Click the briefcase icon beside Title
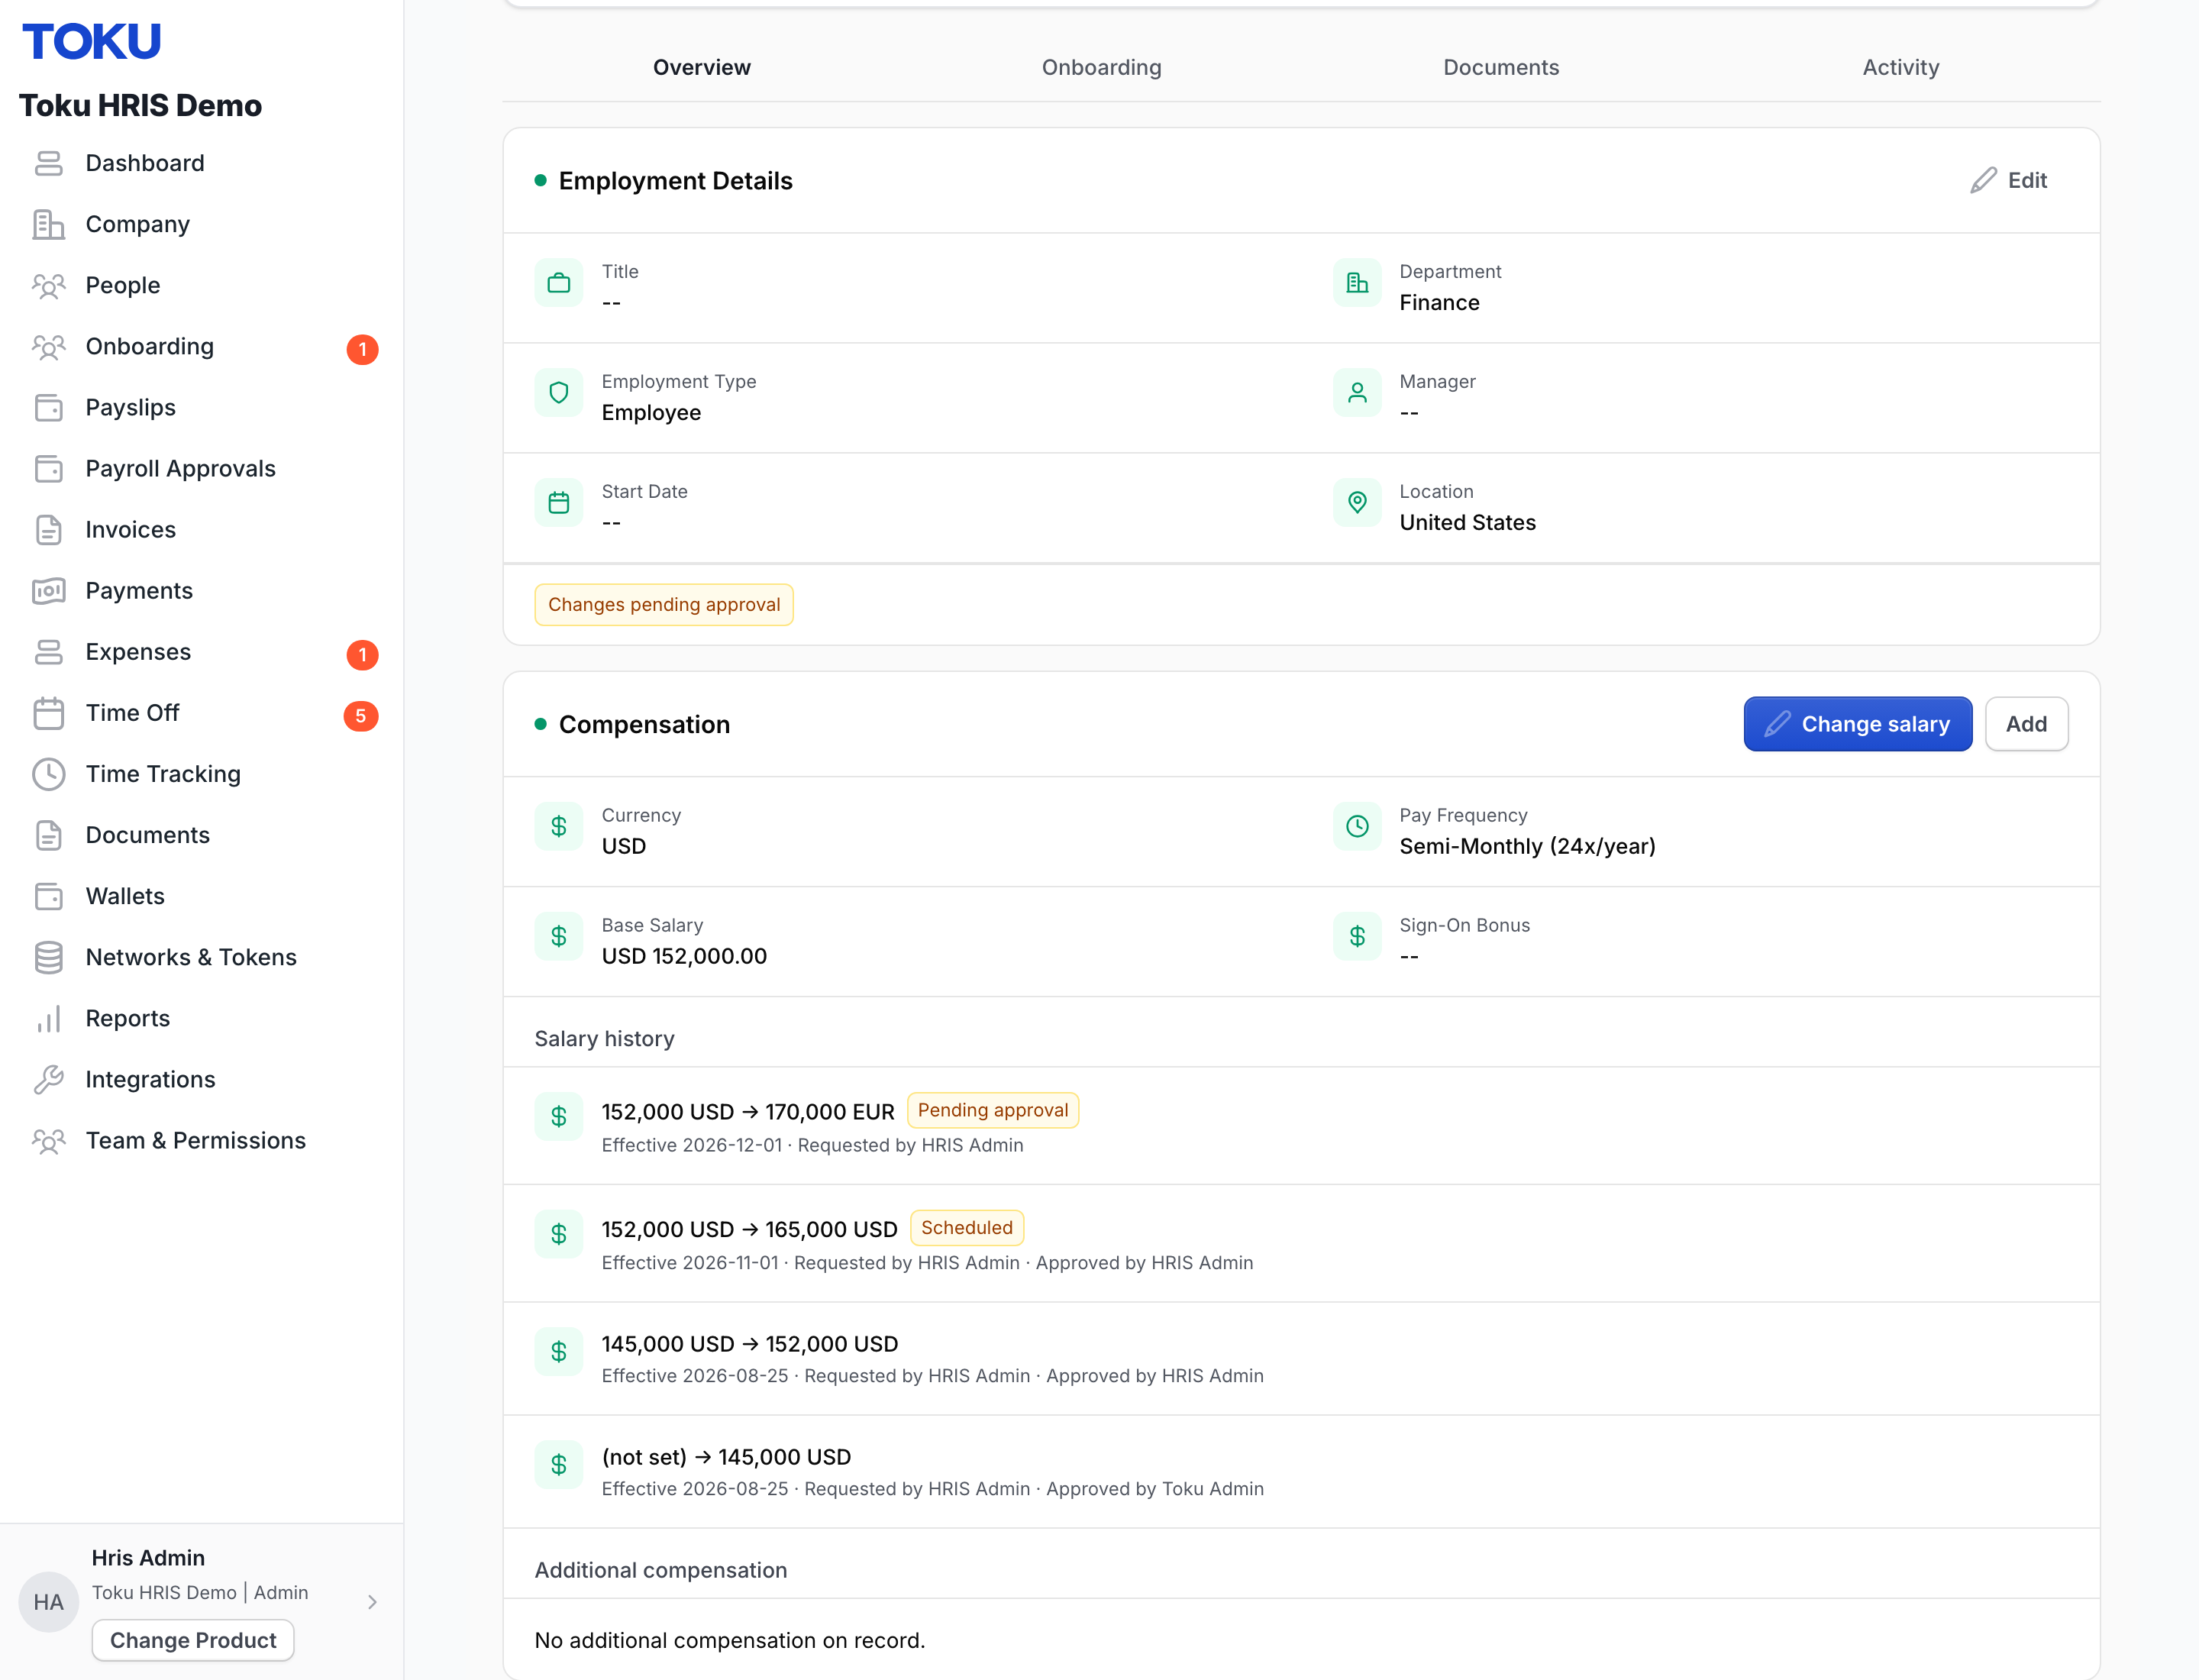 pos(558,283)
